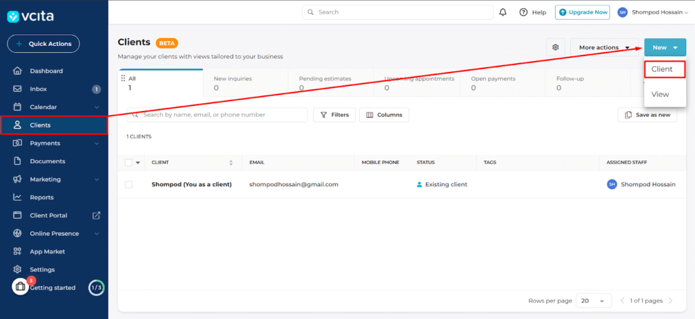The width and height of the screenshot is (695, 319).
Task: Click the clients settings gear icon
Action: tap(555, 47)
